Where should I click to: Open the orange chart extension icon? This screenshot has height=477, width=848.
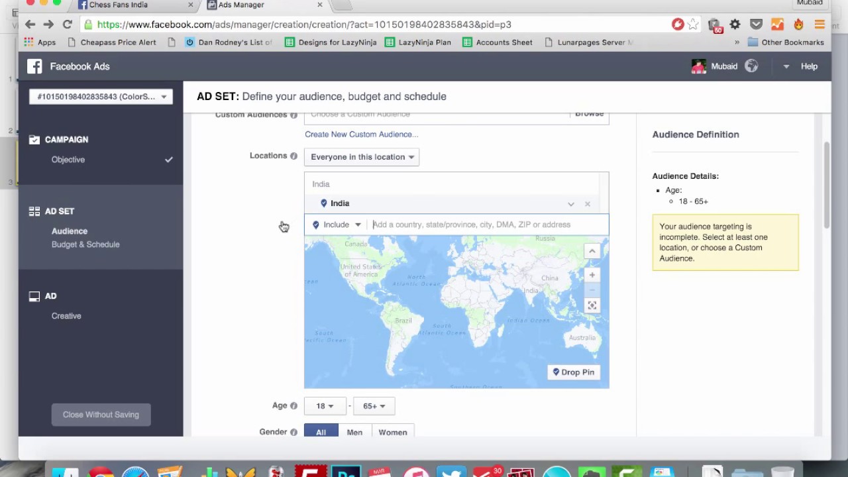(777, 25)
